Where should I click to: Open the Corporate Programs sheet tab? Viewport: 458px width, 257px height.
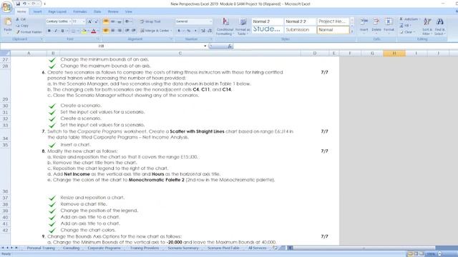point(104,248)
